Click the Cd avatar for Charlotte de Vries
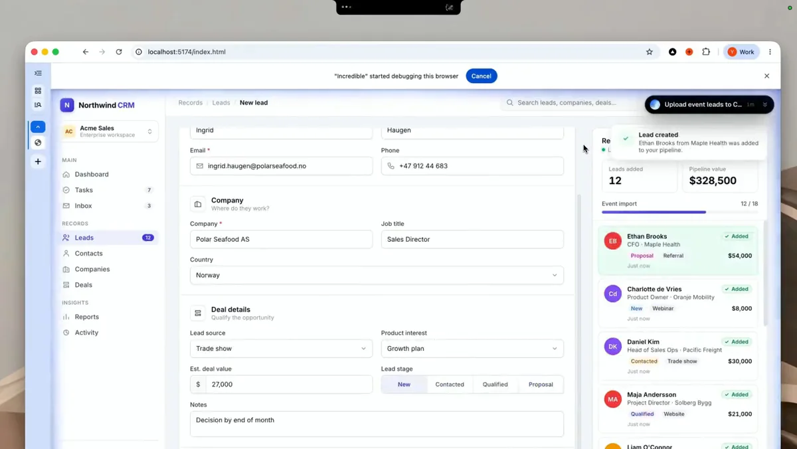Screen dimensions: 797x449 click(x=613, y=294)
